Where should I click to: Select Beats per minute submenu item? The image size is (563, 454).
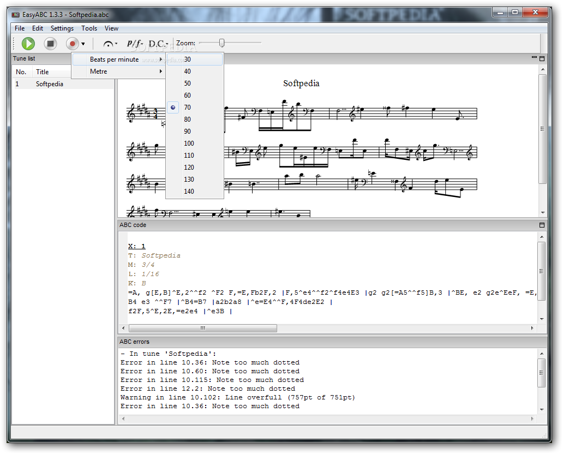[118, 59]
